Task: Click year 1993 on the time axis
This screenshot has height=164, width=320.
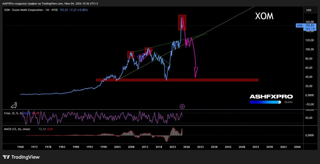Action: click(x=90, y=147)
